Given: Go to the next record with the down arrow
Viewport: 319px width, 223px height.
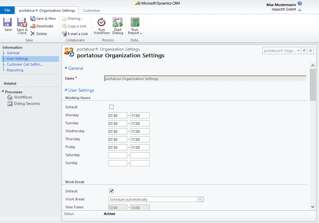Looking at the screenshot, I should (x=310, y=51).
